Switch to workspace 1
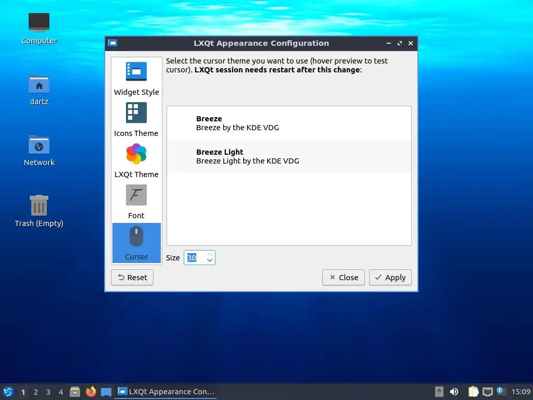533x400 pixels. [x=23, y=392]
